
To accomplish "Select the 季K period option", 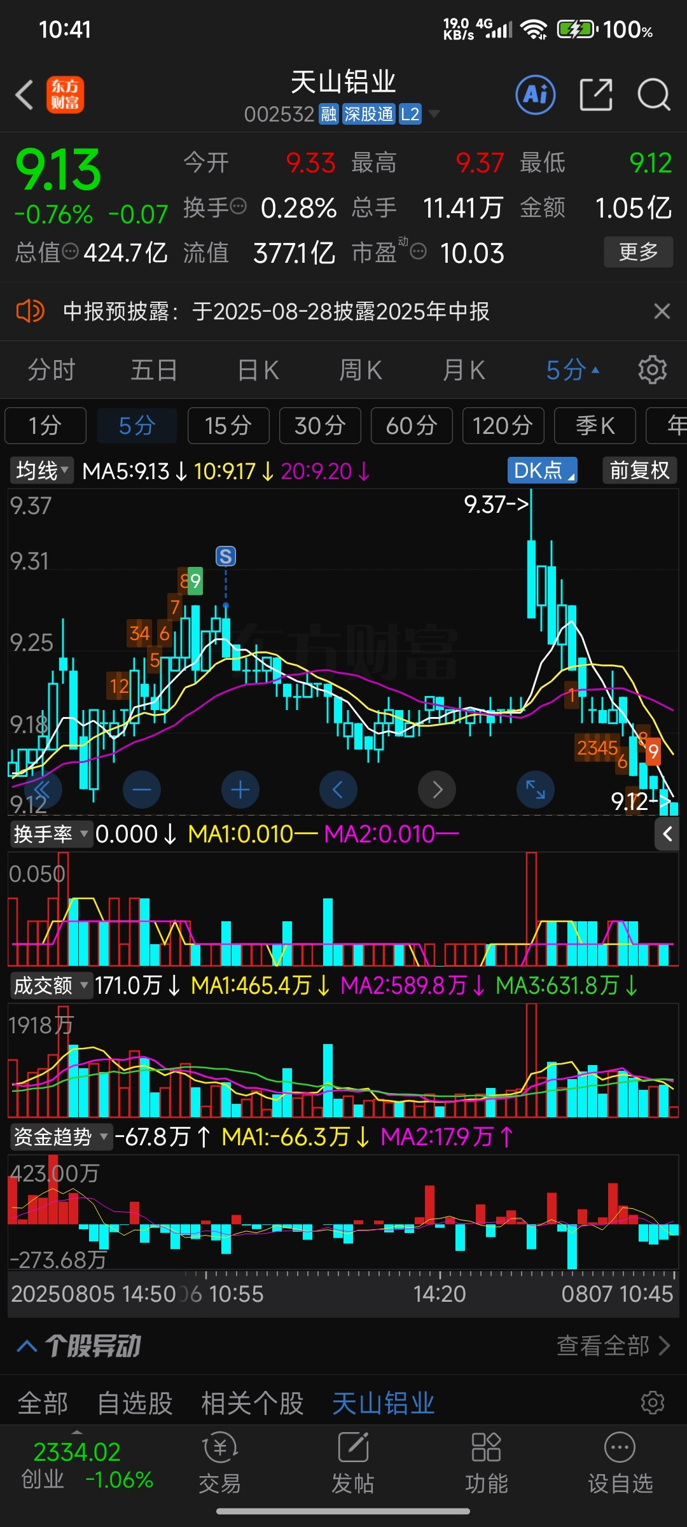I will [x=595, y=425].
